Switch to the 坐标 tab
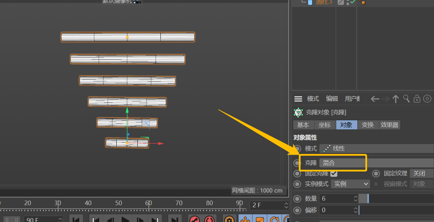The image size is (434, 222). point(325,125)
